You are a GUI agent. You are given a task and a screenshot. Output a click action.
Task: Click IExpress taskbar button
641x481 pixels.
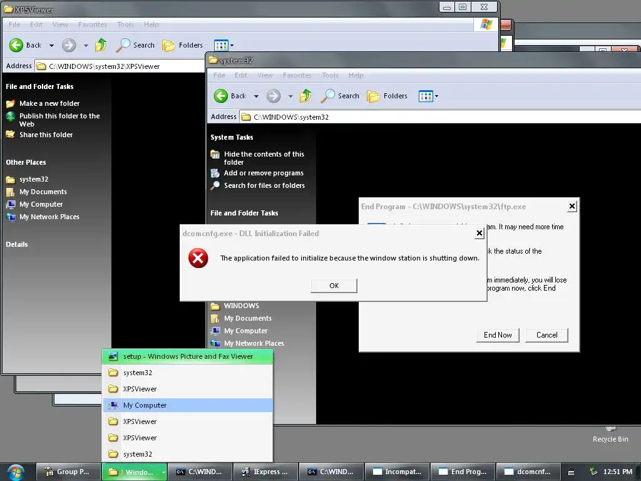[x=265, y=472]
